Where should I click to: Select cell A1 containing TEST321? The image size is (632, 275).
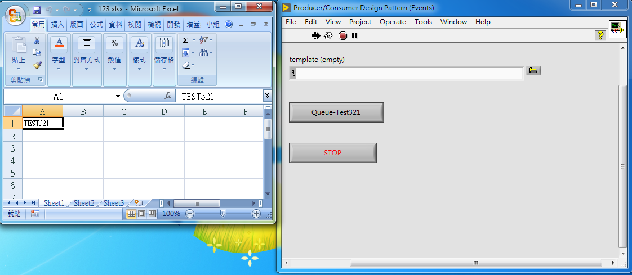pos(42,123)
